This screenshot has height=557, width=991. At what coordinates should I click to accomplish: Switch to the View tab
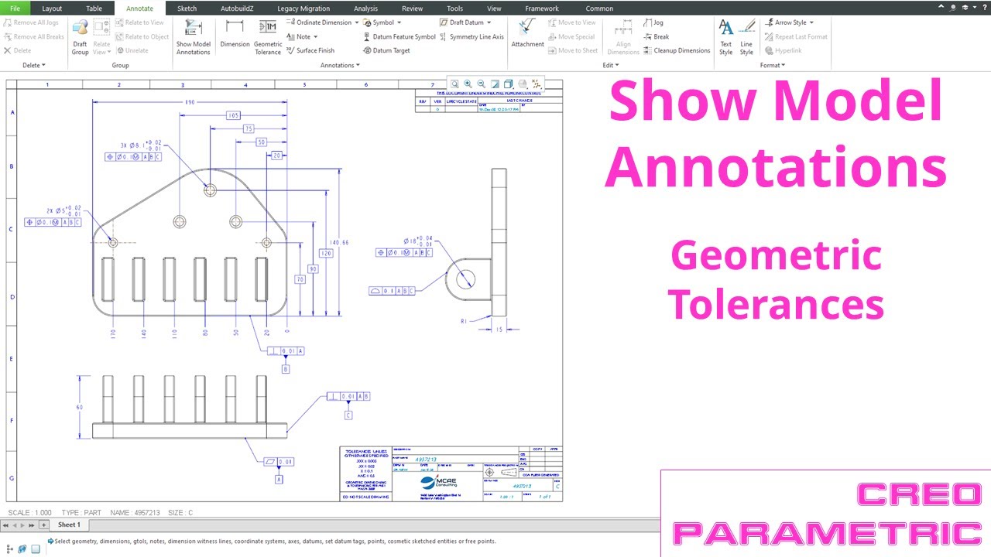tap(494, 9)
